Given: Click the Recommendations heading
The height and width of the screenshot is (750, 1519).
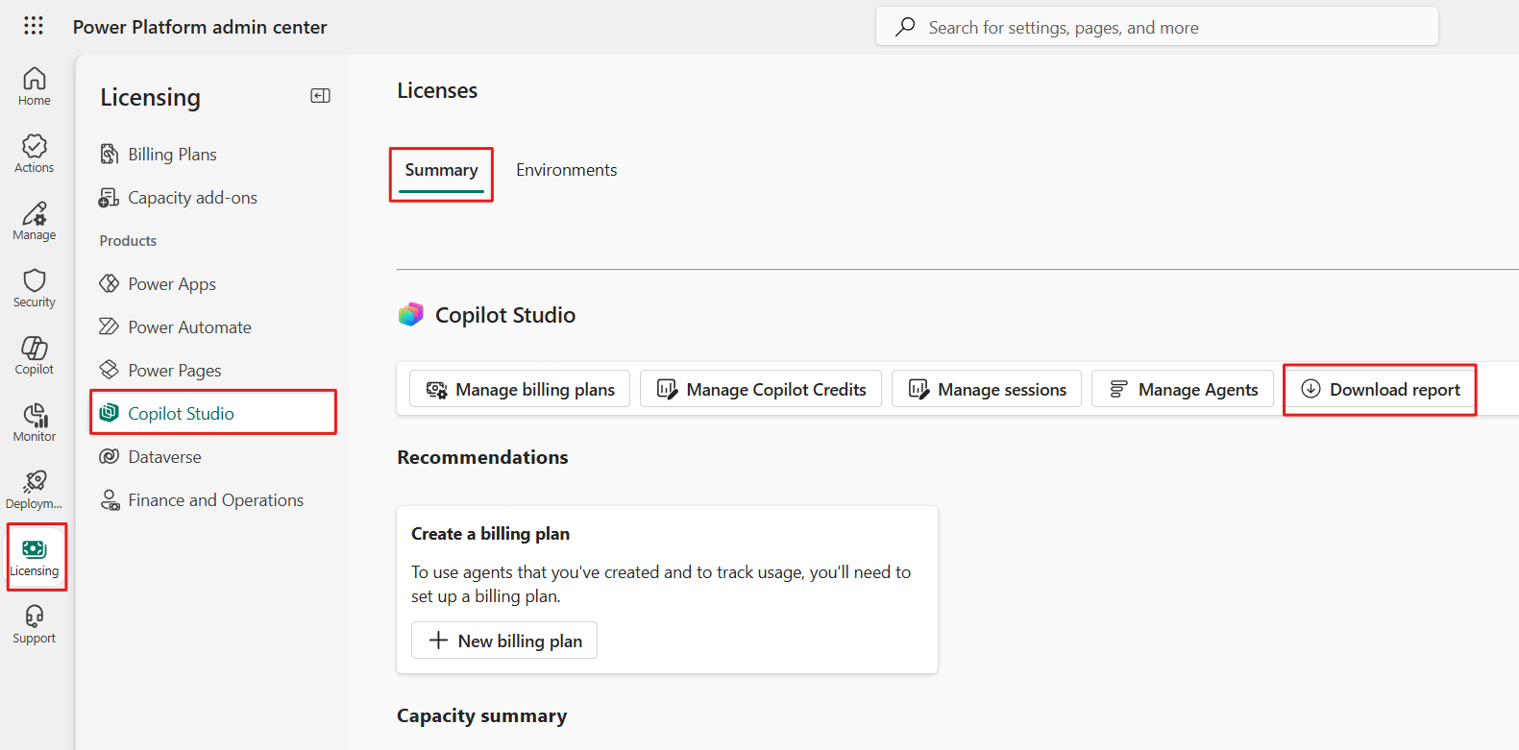Looking at the screenshot, I should point(483,457).
